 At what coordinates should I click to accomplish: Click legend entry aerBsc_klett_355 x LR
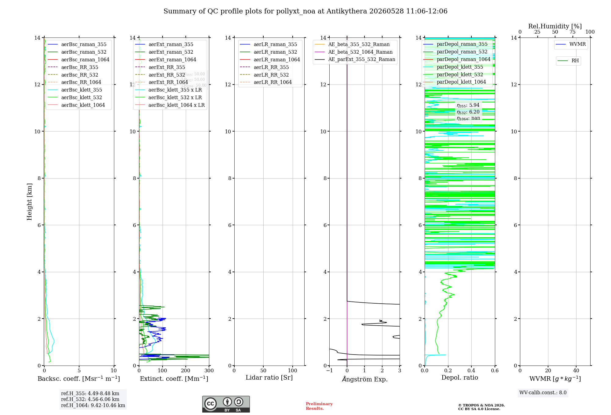pyautogui.click(x=169, y=90)
